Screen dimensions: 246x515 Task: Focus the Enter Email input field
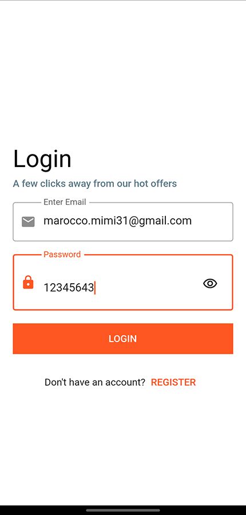(123, 221)
